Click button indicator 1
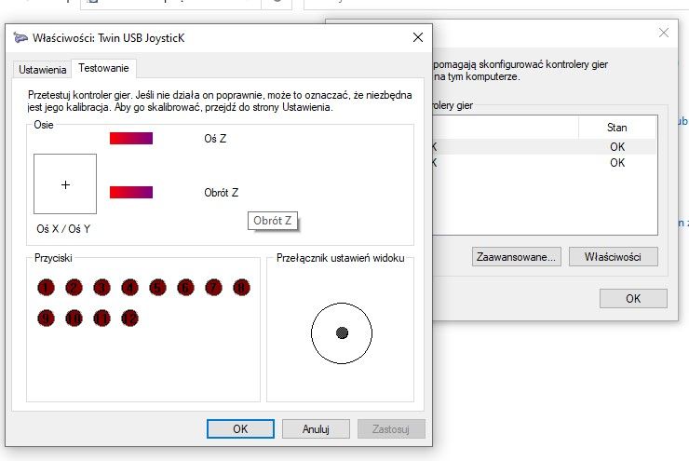 [x=47, y=288]
